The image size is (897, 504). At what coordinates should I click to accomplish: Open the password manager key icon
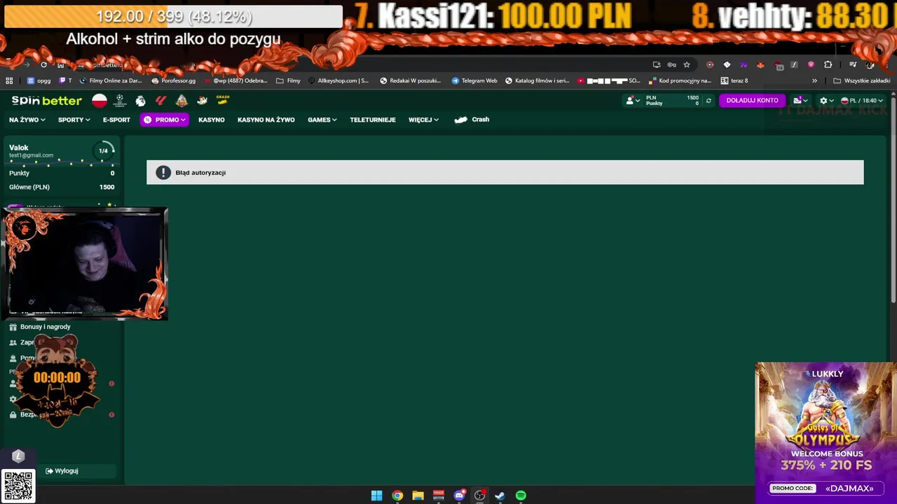[x=671, y=64]
